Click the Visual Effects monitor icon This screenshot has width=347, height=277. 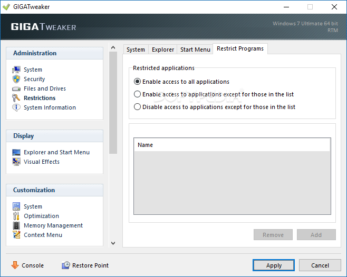[16, 162]
